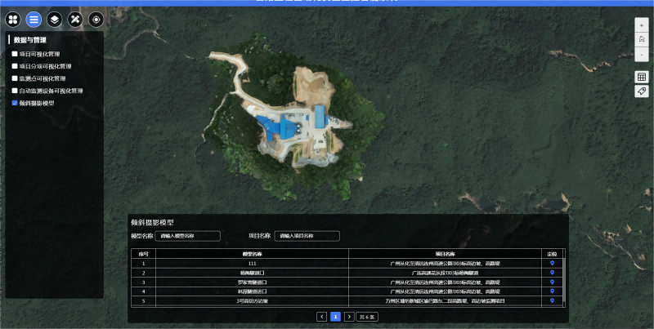The width and height of the screenshot is (654, 329).
Task: Zoom out with the minus button
Action: pyautogui.click(x=642, y=55)
